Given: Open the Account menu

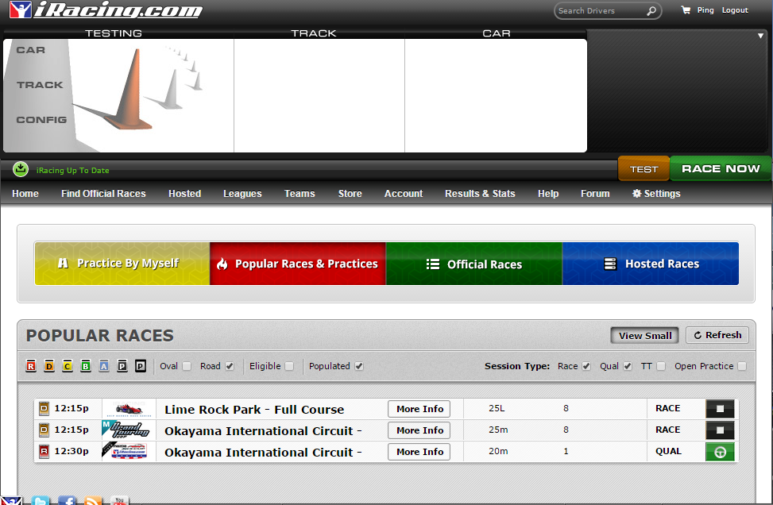Looking at the screenshot, I should (x=404, y=194).
